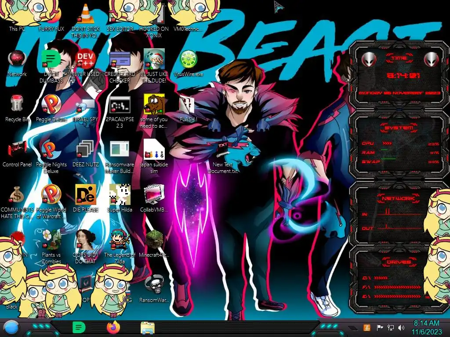Launch The Legend of Zilda shortcut
The height and width of the screenshot is (337, 450).
[x=120, y=247]
